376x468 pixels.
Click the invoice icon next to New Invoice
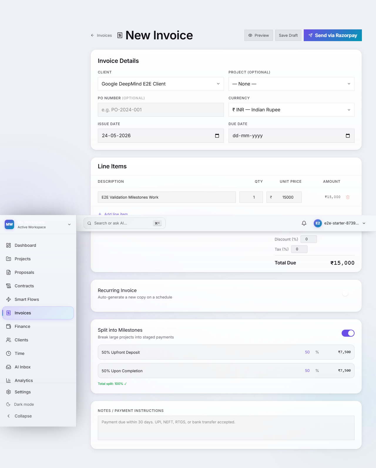(x=120, y=35)
